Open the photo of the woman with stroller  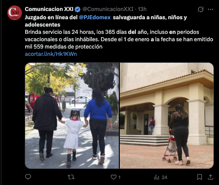(x=167, y=115)
